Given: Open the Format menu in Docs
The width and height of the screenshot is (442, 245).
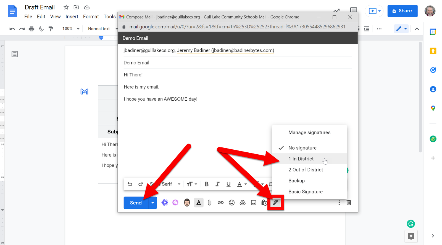Looking at the screenshot, I should pyautogui.click(x=91, y=17).
